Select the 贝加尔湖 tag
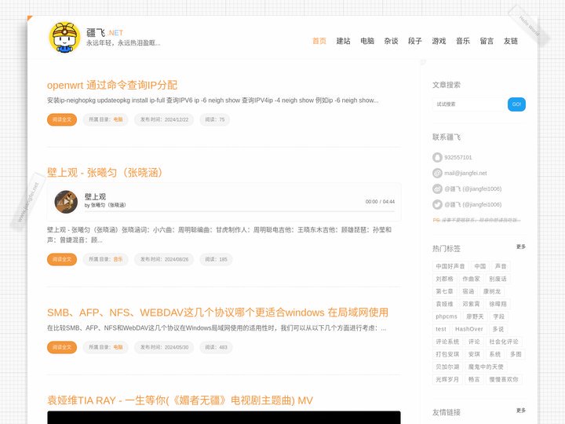Viewport: 565px width, 424px height. [x=447, y=367]
